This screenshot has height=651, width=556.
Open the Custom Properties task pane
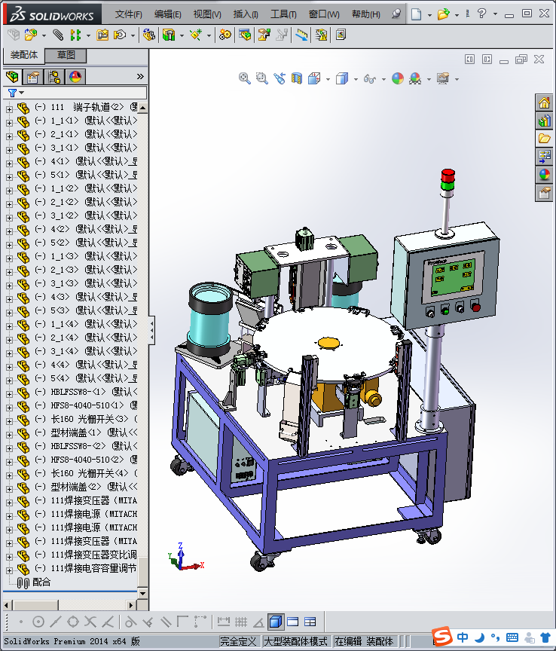544,193
